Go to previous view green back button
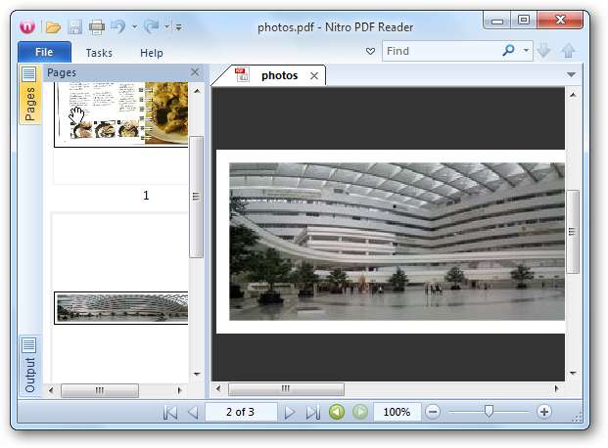 (x=337, y=412)
